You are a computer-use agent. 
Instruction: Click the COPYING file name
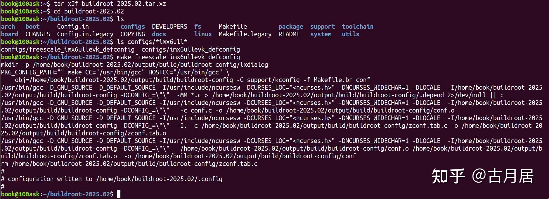[x=132, y=34]
